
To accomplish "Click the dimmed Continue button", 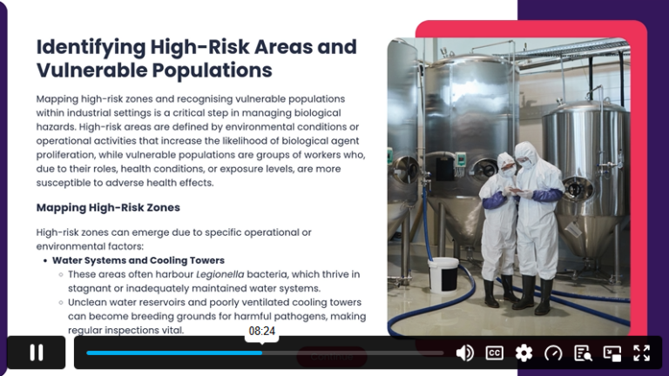I will coord(332,357).
